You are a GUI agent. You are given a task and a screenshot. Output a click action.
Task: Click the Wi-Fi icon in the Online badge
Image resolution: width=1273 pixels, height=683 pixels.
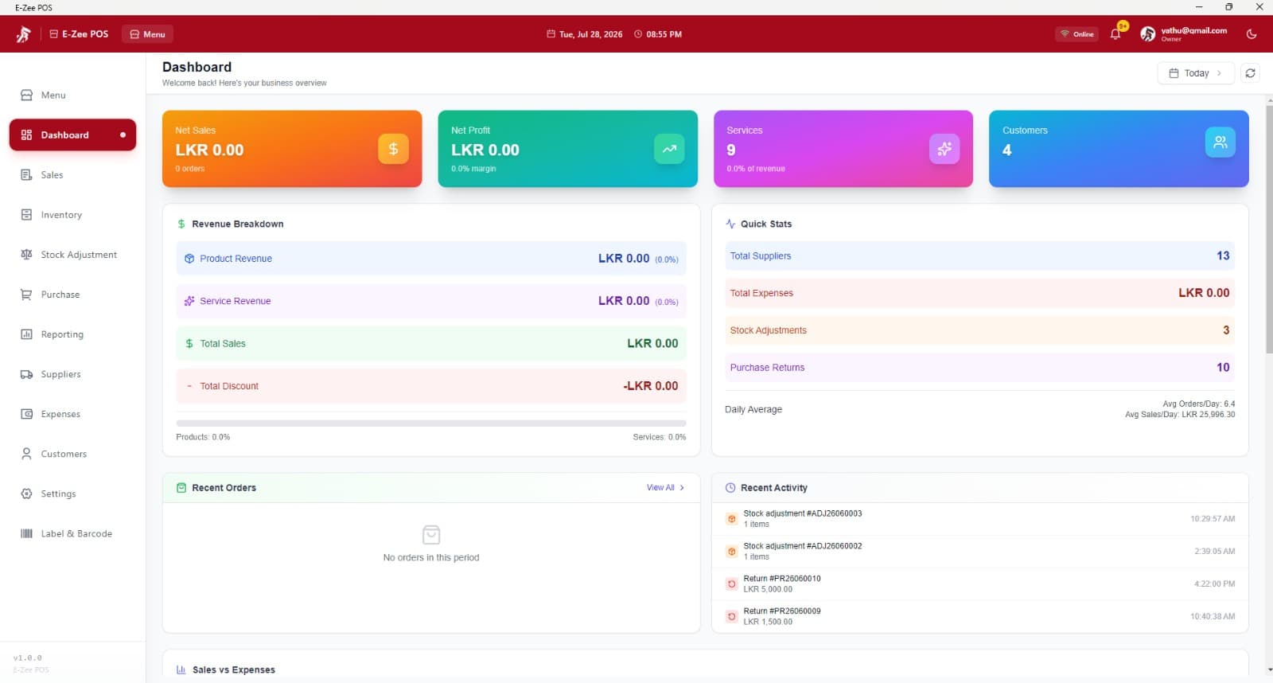click(1065, 34)
